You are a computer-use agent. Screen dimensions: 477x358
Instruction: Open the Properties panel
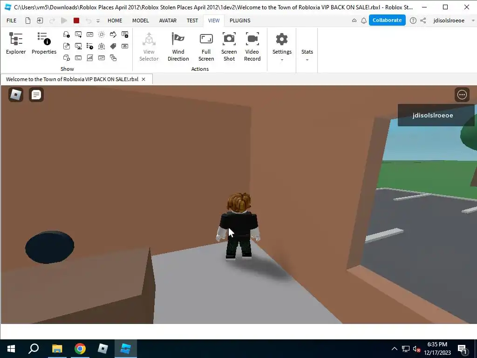point(44,43)
